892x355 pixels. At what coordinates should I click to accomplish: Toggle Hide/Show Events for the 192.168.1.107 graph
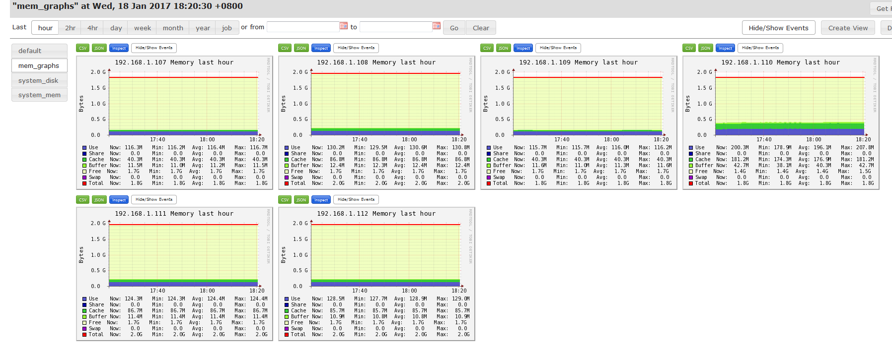[154, 48]
